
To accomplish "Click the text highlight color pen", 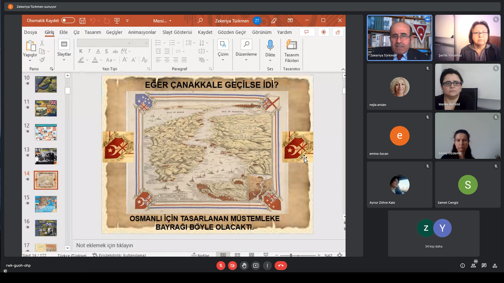I will click(81, 60).
